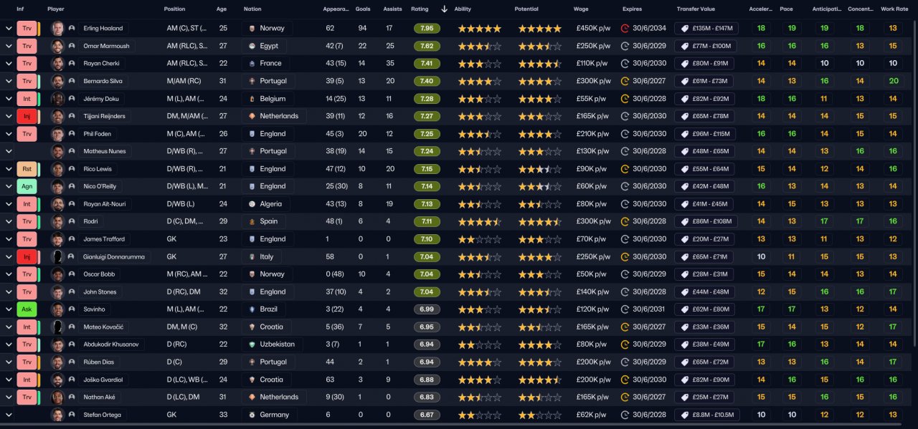Click Stefan Ortega's 6.67 rating pill
The width and height of the screenshot is (918, 429).
pos(427,415)
